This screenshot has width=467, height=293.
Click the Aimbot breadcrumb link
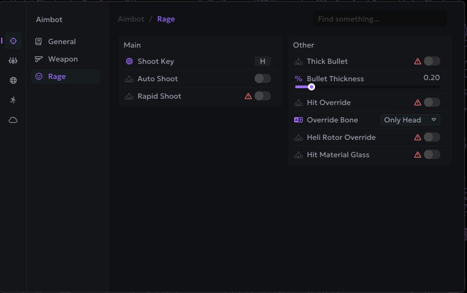131,19
